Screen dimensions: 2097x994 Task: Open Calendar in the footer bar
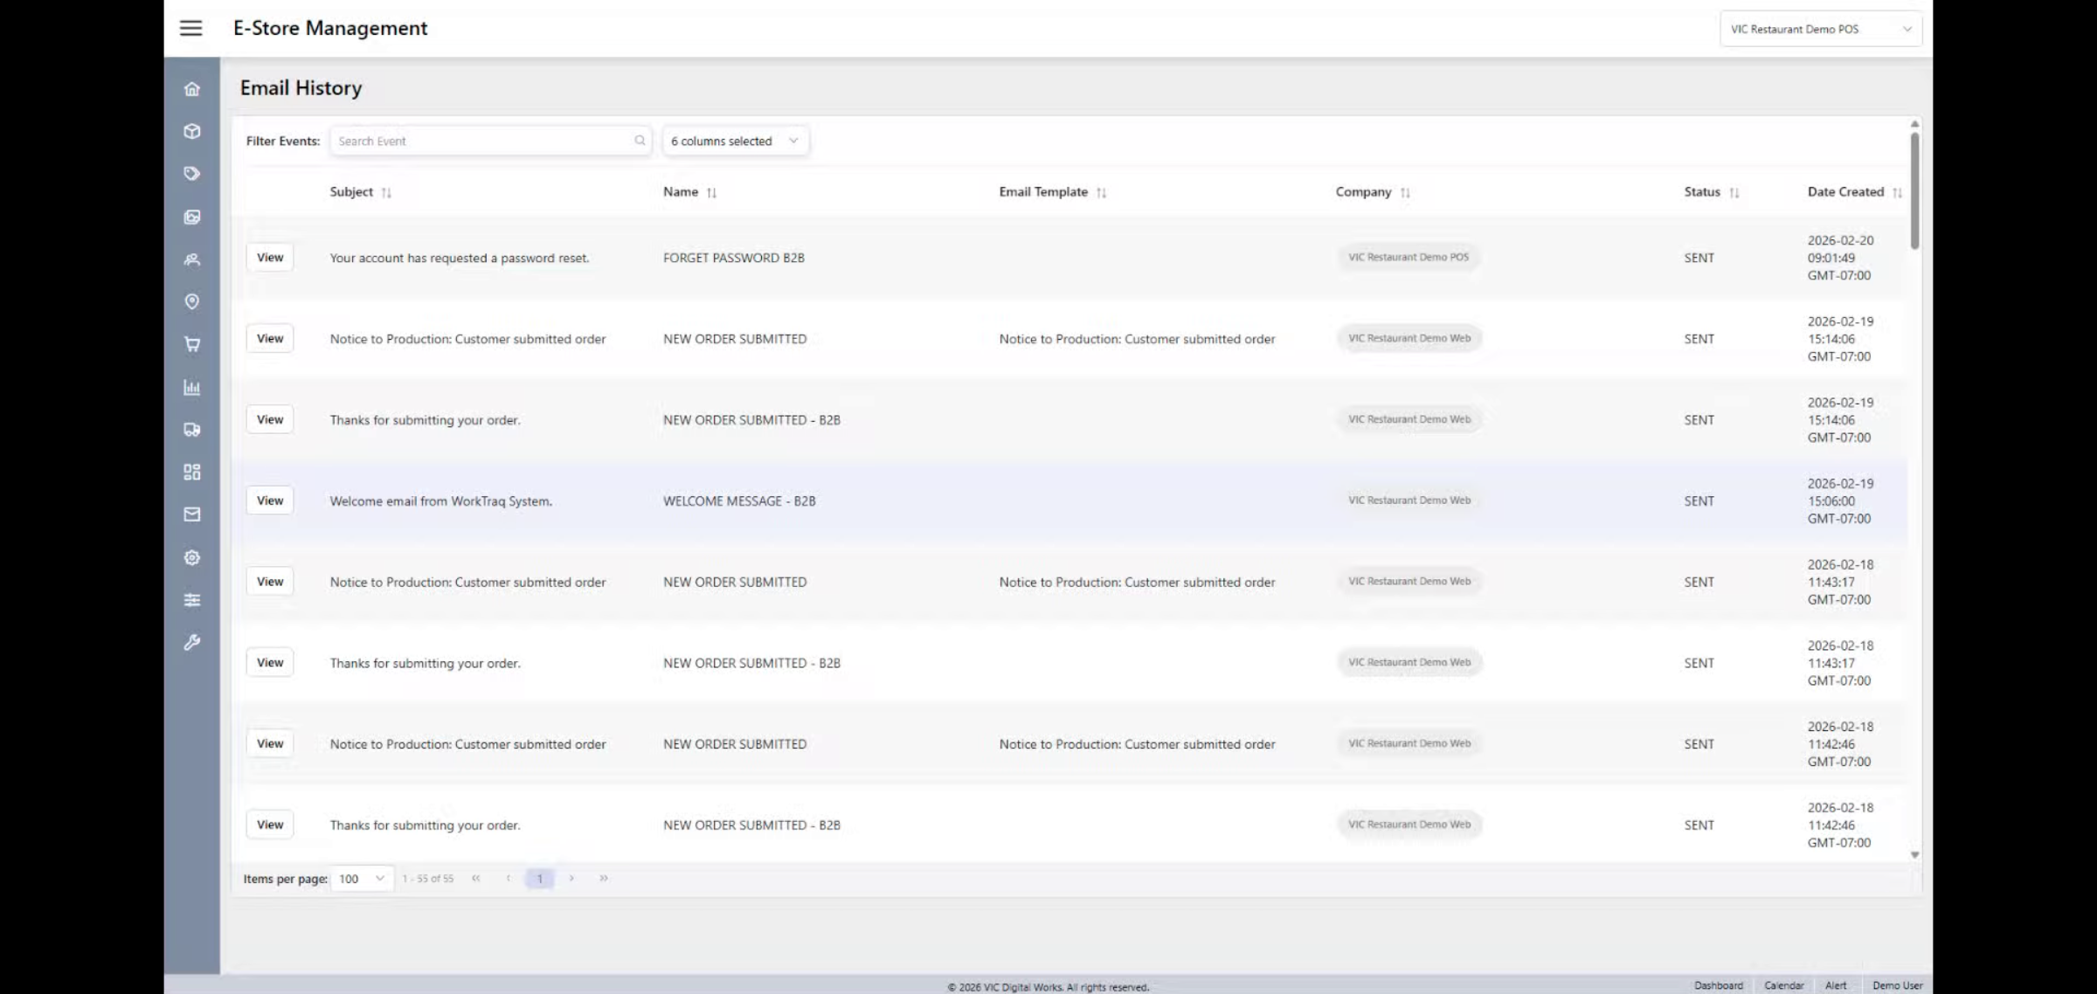pyautogui.click(x=1783, y=985)
